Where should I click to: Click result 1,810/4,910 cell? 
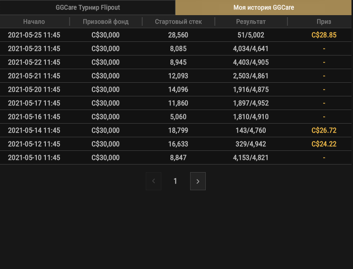click(x=251, y=117)
